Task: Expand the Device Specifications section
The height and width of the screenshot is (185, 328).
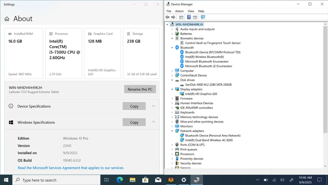Action: point(153,106)
